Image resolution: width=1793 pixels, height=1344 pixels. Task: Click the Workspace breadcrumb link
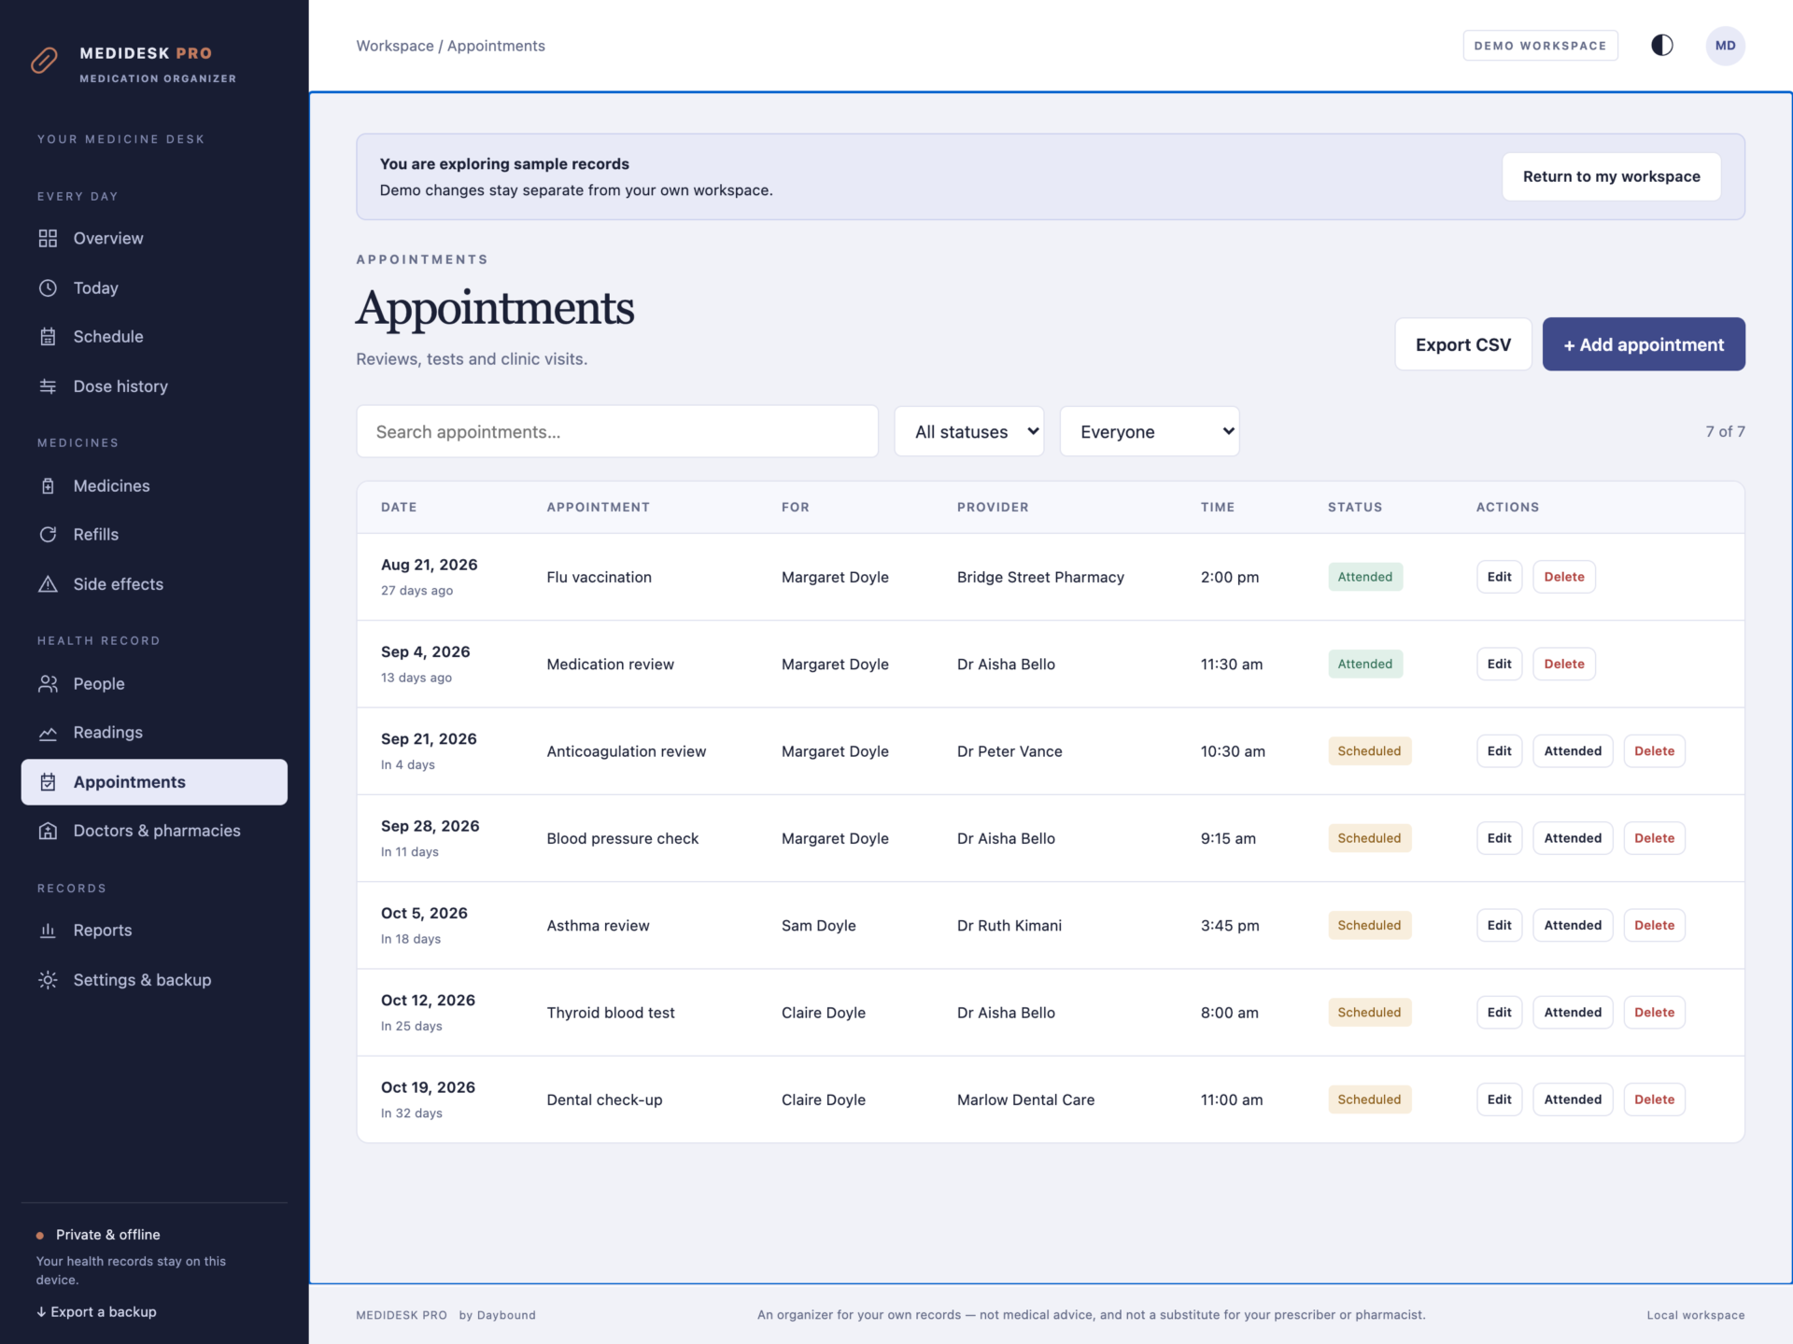395,46
